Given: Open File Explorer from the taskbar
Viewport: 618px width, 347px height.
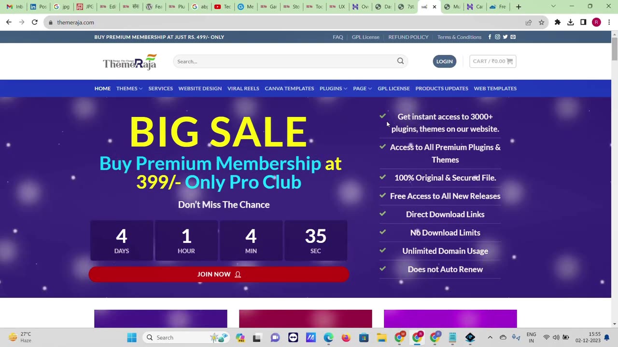Looking at the screenshot, I should click(381, 337).
